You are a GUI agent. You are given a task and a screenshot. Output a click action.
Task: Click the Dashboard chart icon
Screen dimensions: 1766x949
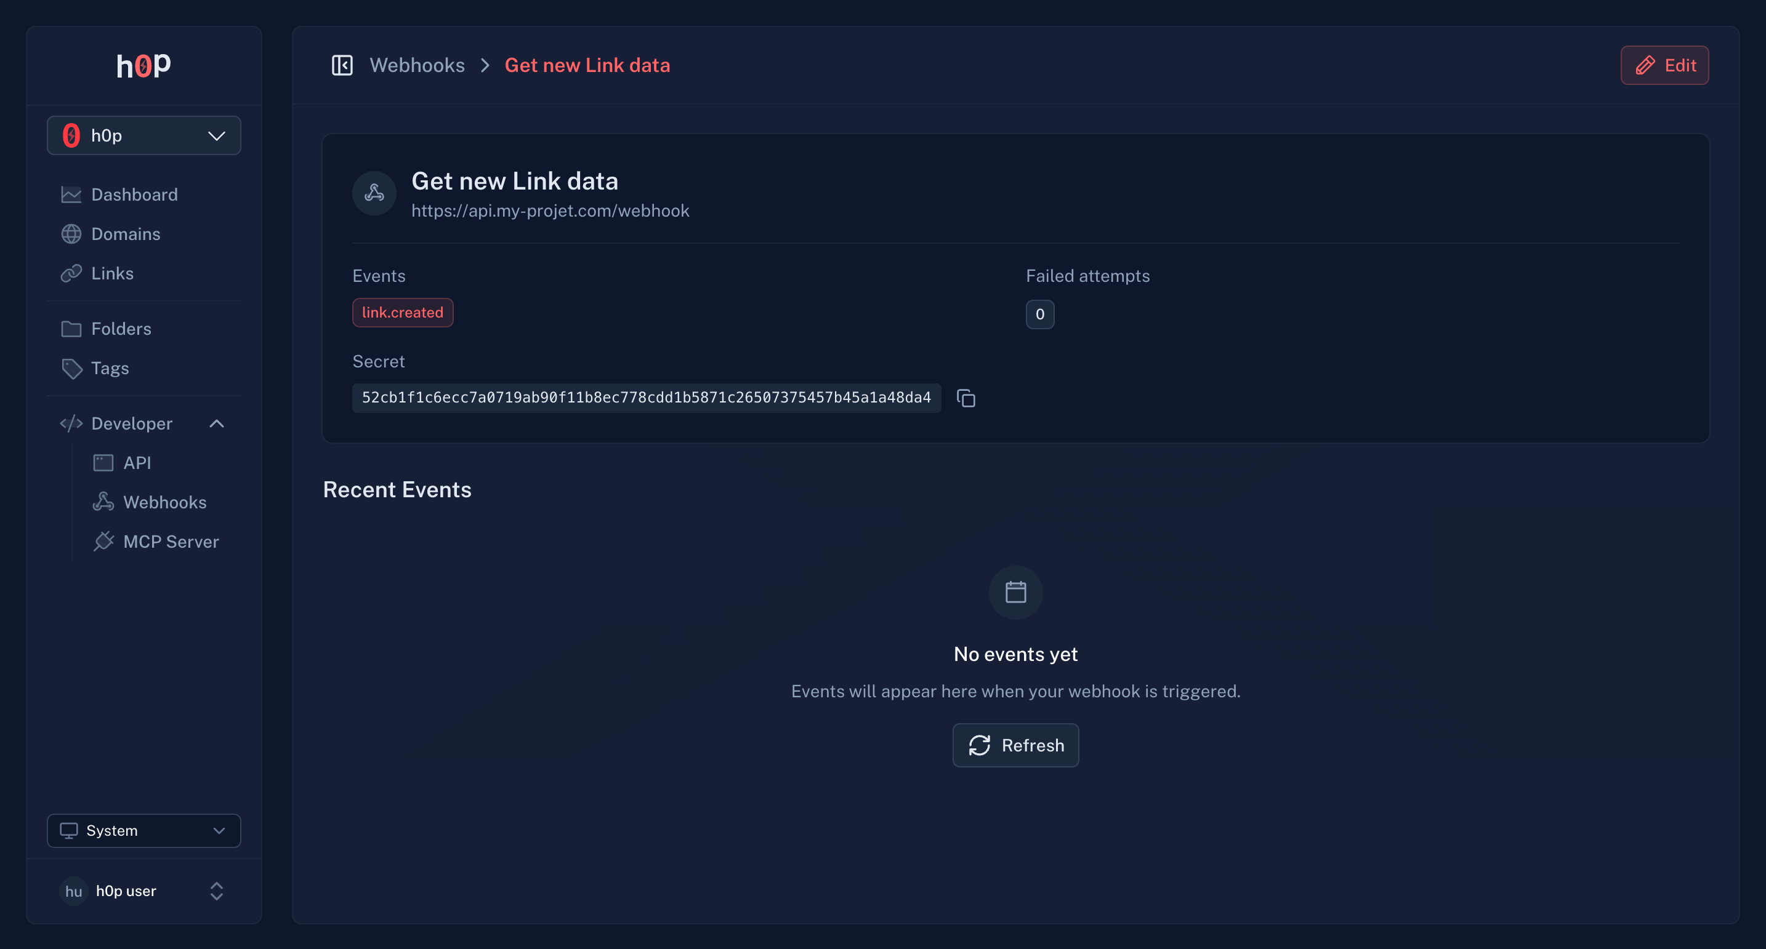tap(71, 194)
